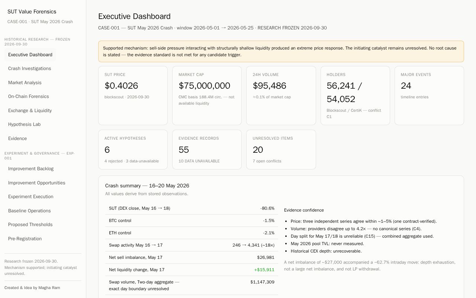This screenshot has width=476, height=298.
Task: Select the $1,147,309 swap volume value
Action: 262,282
